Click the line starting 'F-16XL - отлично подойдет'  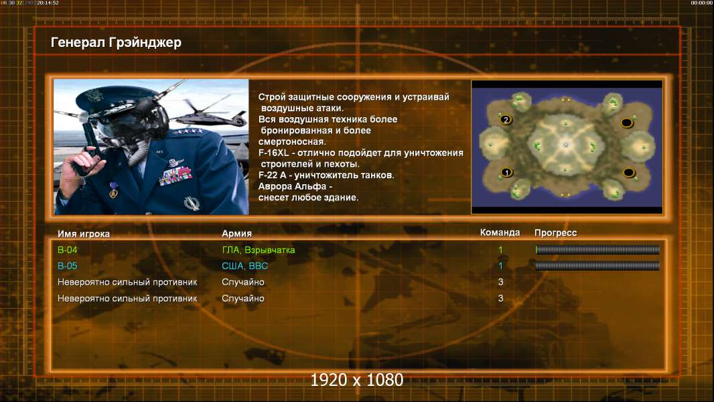(360, 153)
